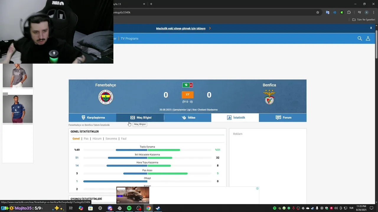The image size is (378, 212).
Task: Dismiss the old-site banner with X
Action: point(371,28)
